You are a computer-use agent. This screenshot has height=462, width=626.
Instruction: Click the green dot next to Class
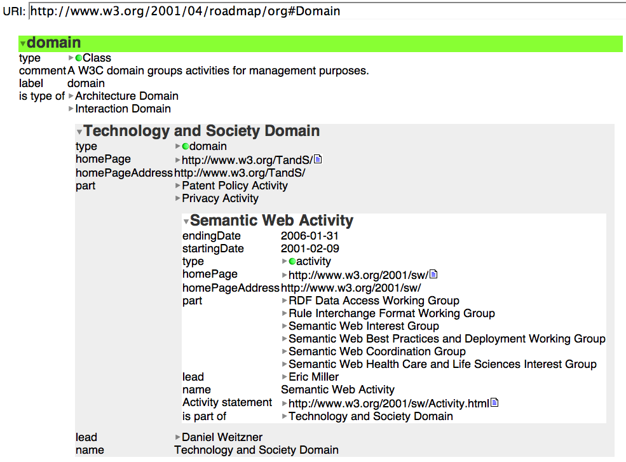coord(79,58)
